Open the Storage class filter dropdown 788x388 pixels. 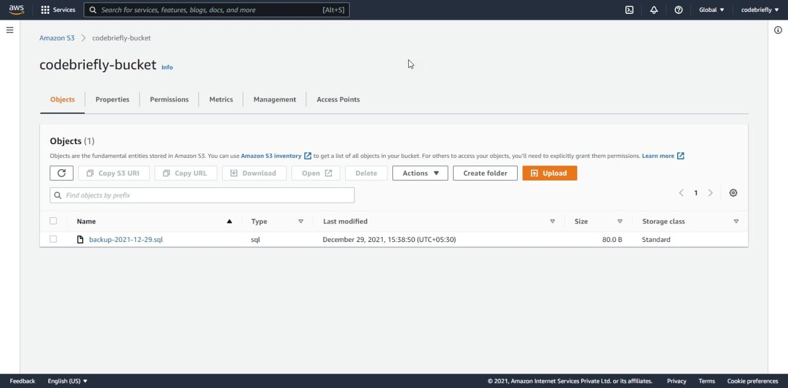point(736,221)
